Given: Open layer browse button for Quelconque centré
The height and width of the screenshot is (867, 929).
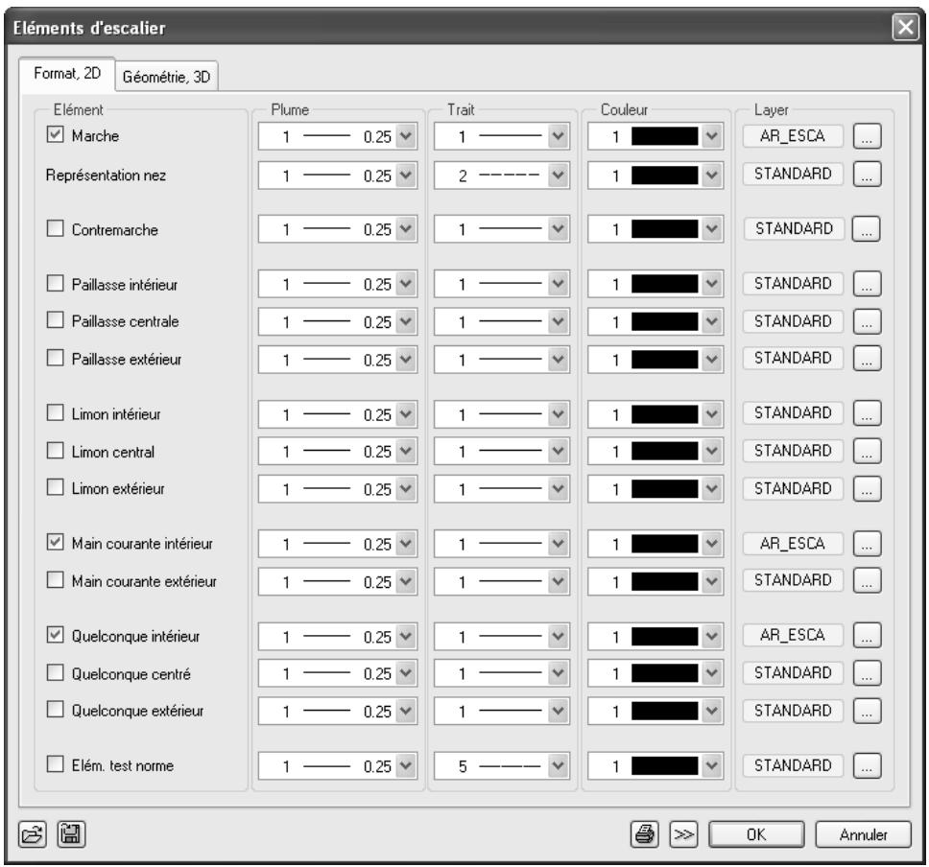Looking at the screenshot, I should pyautogui.click(x=867, y=673).
